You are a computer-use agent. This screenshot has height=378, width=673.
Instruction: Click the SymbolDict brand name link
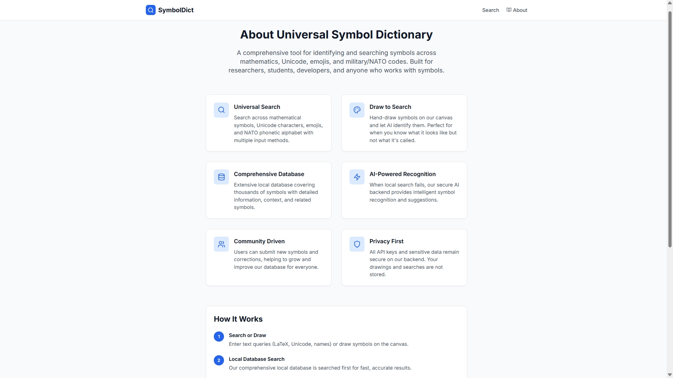(x=176, y=10)
